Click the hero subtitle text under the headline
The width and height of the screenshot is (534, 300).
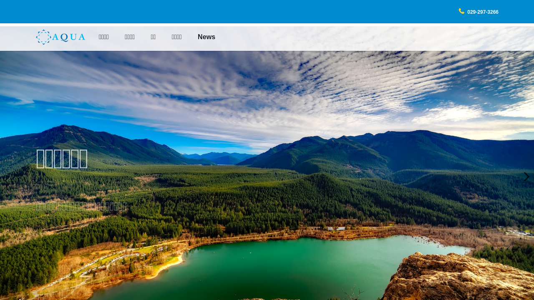tap(81, 206)
